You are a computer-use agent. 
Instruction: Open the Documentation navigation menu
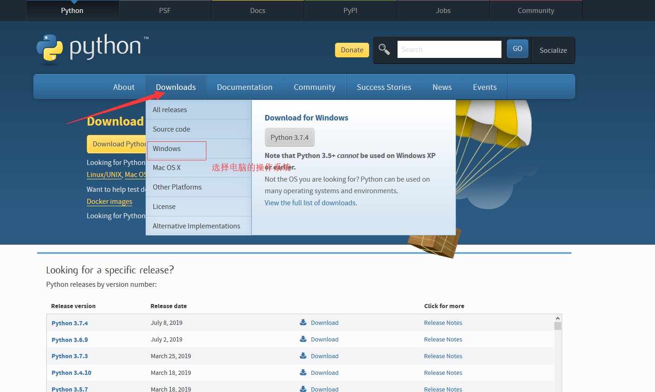pos(245,87)
